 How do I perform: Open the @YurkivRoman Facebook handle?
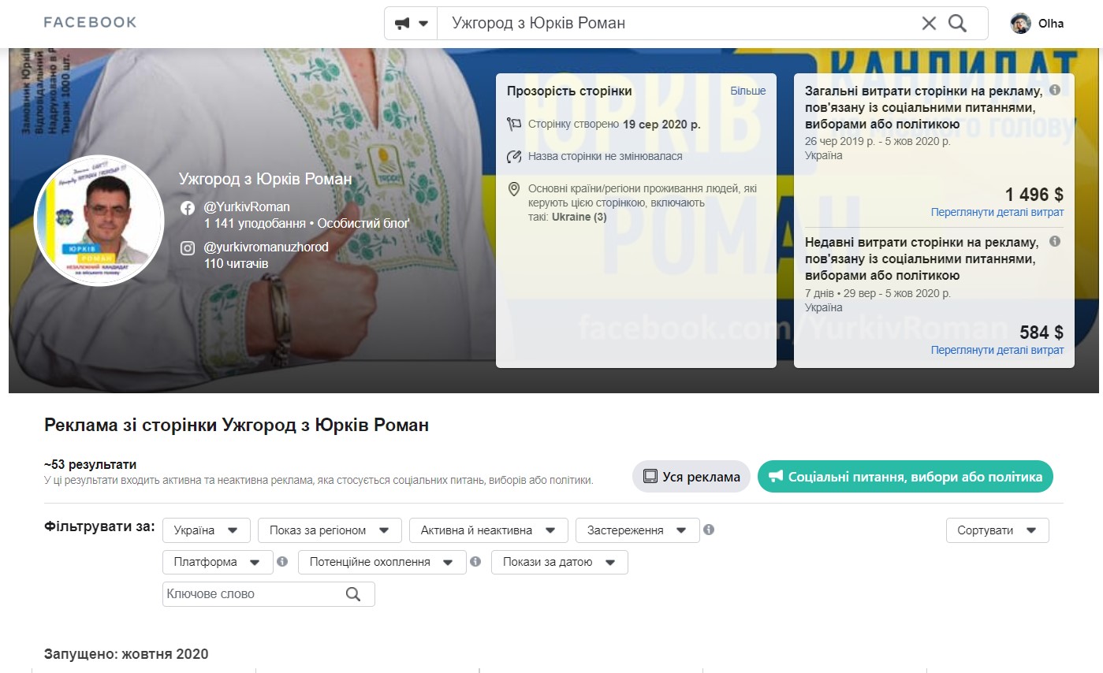247,207
